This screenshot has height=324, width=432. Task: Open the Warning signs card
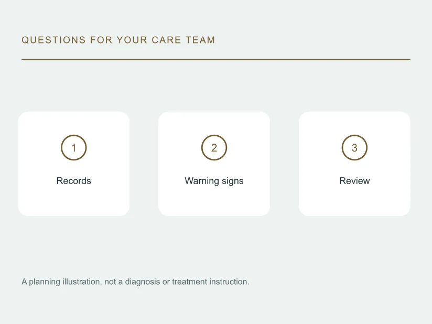click(214, 164)
